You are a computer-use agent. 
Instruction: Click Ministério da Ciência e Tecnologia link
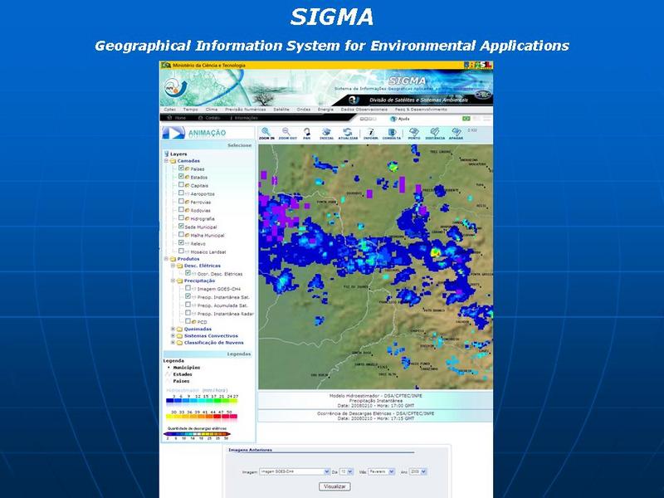click(x=209, y=66)
